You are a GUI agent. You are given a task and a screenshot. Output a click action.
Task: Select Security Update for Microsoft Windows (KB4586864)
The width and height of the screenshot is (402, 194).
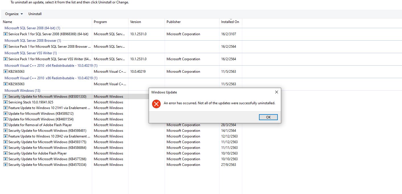47,148
